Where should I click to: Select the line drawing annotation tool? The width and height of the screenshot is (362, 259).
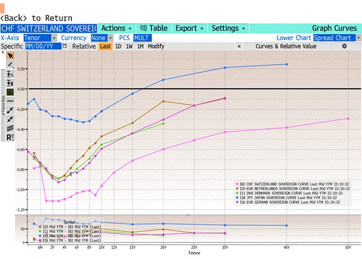pos(10,64)
